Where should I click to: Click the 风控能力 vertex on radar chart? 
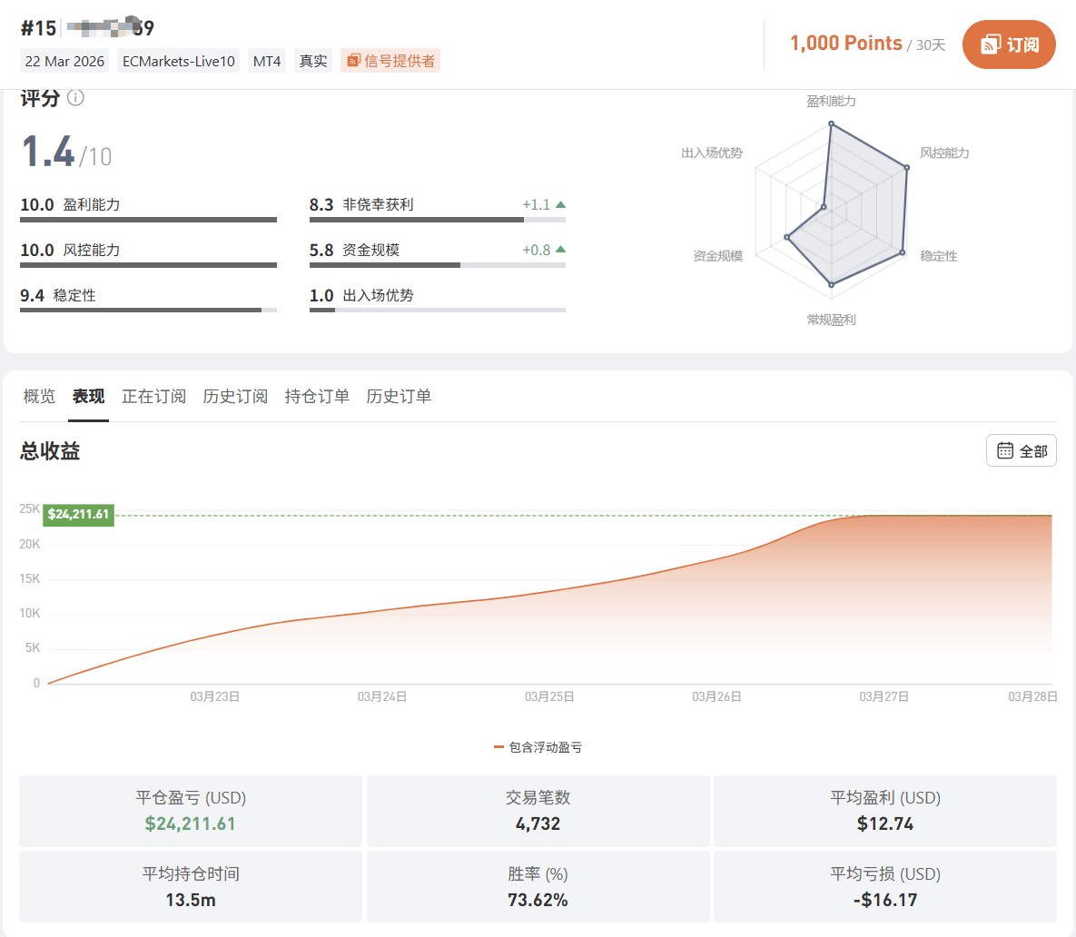click(x=906, y=167)
